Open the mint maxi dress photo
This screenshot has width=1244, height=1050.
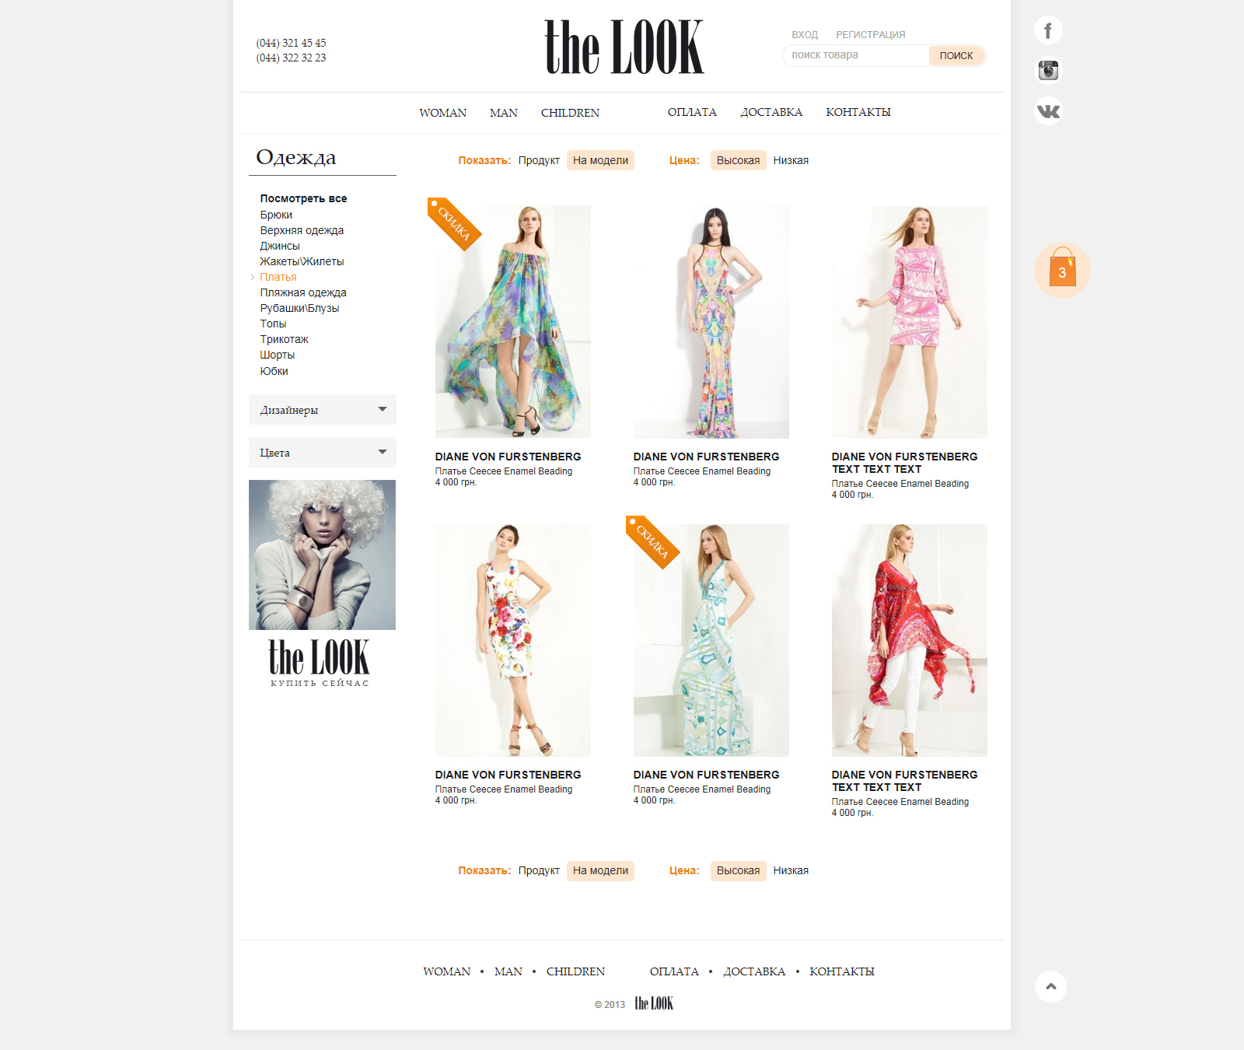(711, 640)
